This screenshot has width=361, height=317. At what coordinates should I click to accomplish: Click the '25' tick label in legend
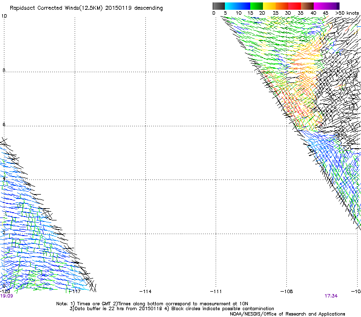(x=276, y=13)
